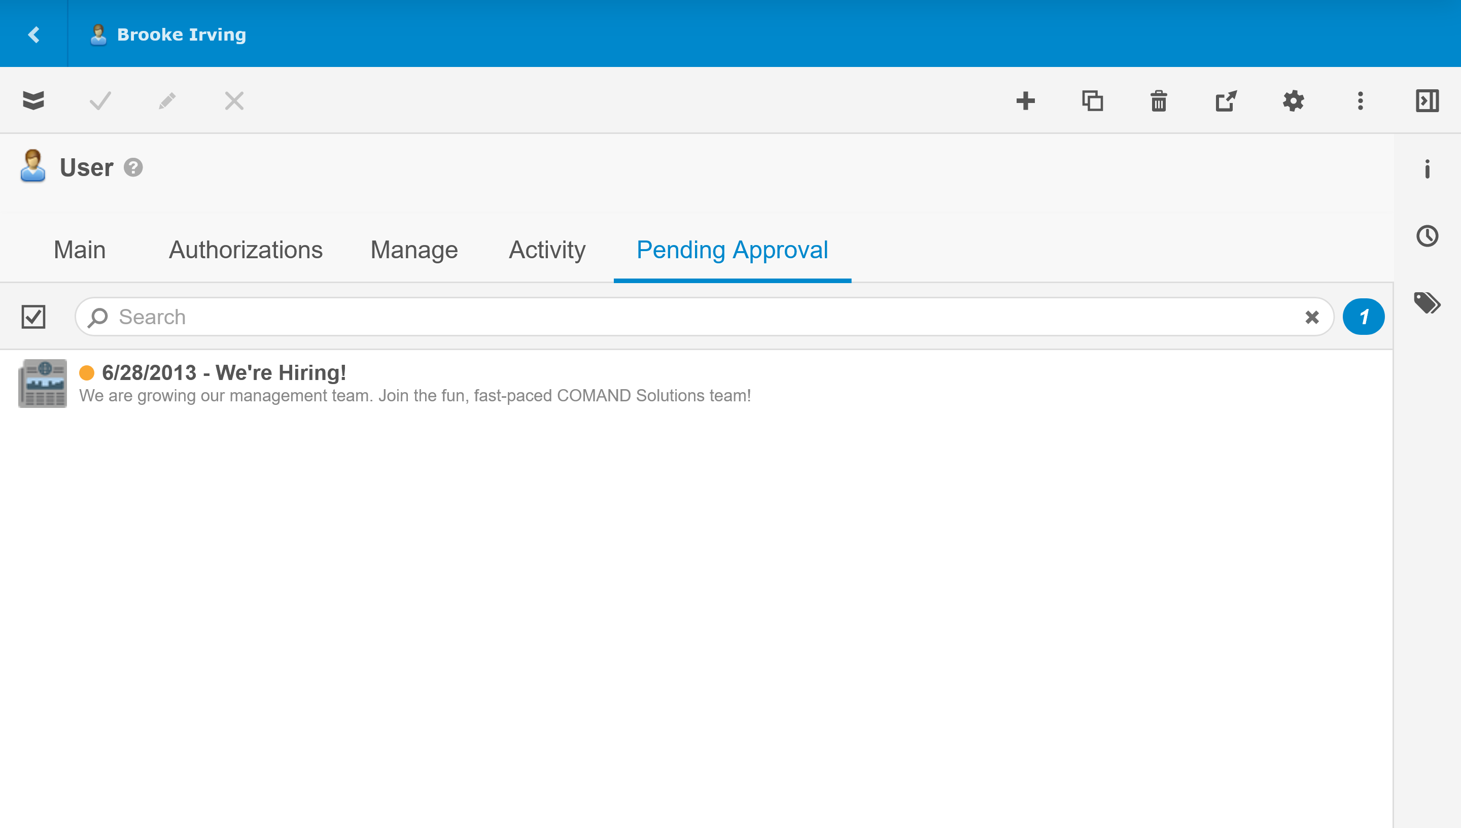Viewport: 1461px width, 828px height.
Task: Toggle the select-all checkbox
Action: 33,317
